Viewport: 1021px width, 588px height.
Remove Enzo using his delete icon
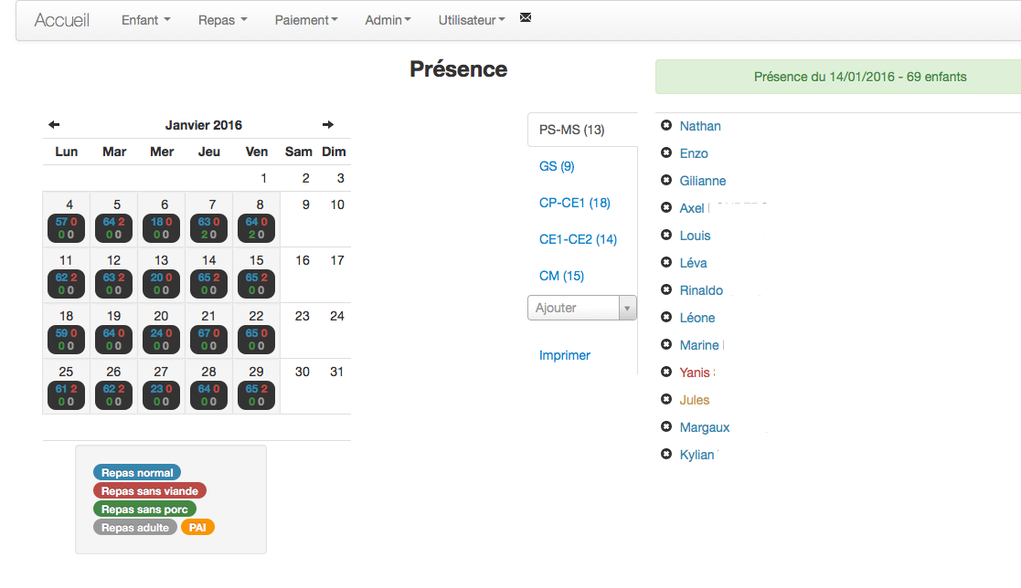tap(666, 153)
